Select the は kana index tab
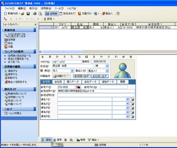 (87, 57)
